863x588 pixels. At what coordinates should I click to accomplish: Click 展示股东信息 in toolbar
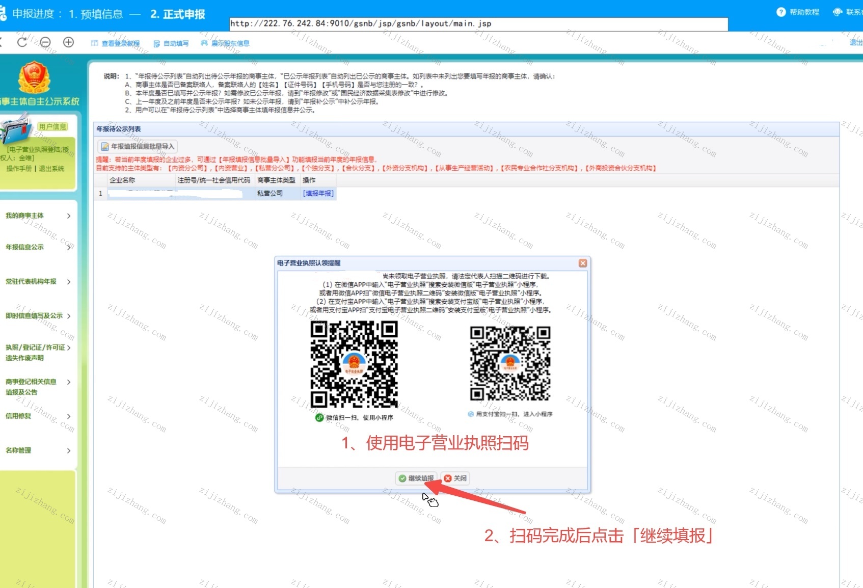[225, 43]
